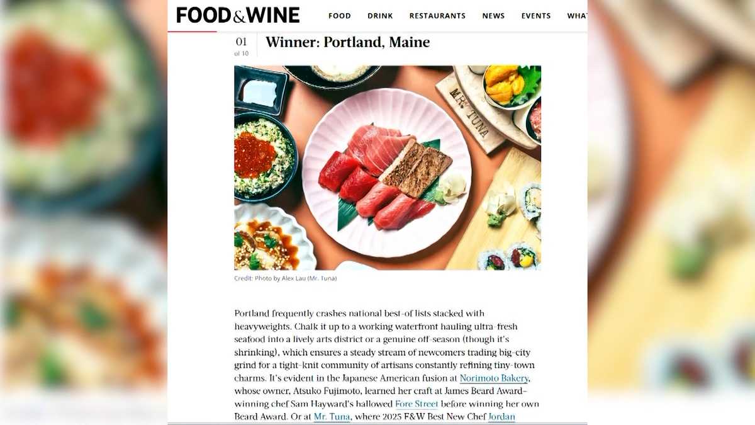The height and width of the screenshot is (425, 755).
Task: Open the Mr. Tuna link in the article
Action: 332,416
